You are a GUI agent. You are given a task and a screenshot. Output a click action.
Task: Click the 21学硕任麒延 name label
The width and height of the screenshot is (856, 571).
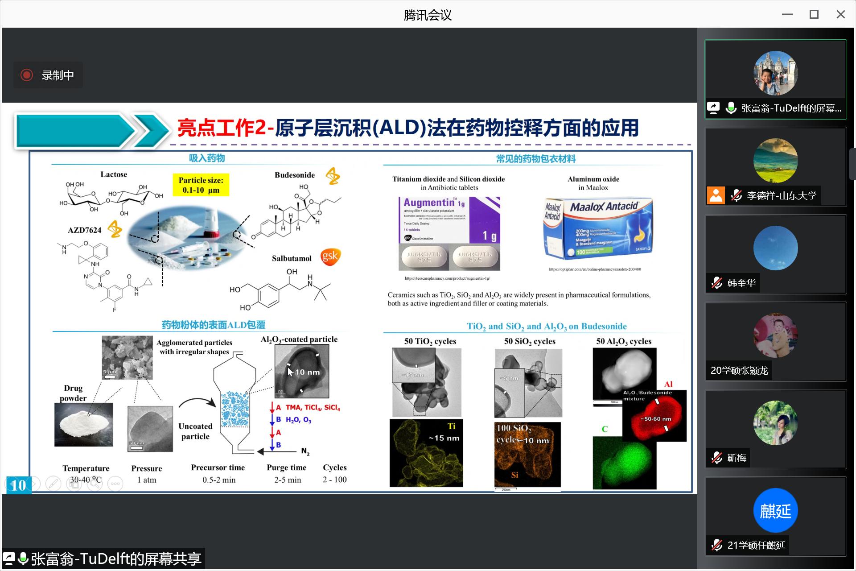[756, 545]
